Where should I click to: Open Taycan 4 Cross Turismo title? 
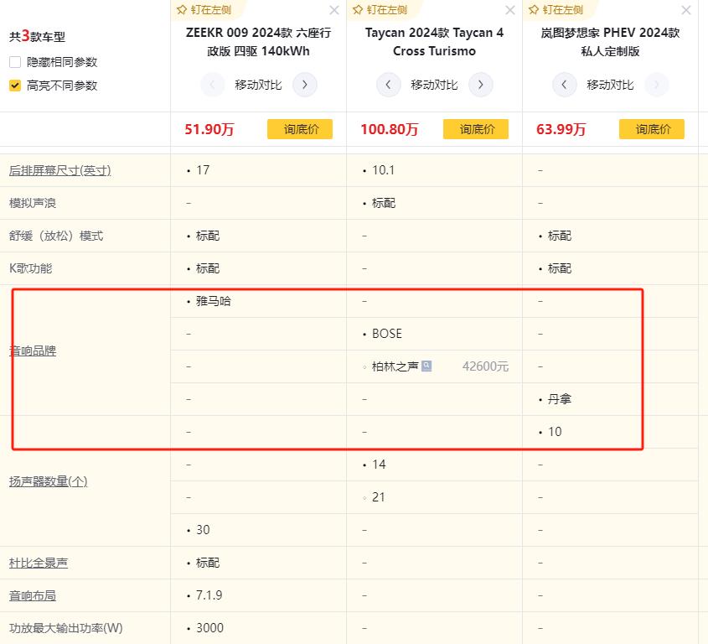pyautogui.click(x=434, y=42)
